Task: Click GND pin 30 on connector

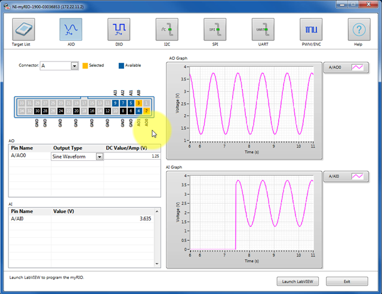Action: click(37, 111)
